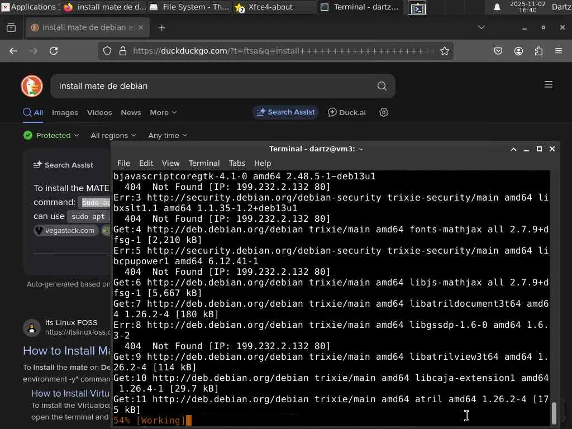Go forward to the next page
This screenshot has width=572, height=429.
[x=34, y=51]
